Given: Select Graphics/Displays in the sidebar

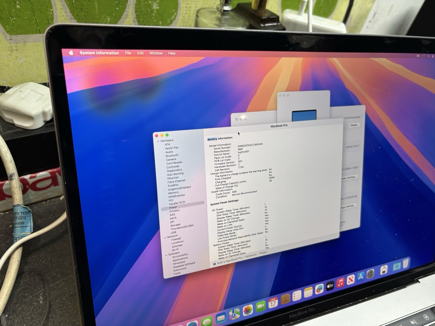Looking at the screenshot, I should (179, 188).
